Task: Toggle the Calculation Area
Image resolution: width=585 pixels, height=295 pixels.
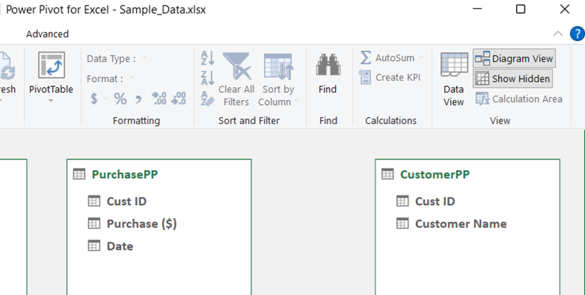Action: point(519,99)
